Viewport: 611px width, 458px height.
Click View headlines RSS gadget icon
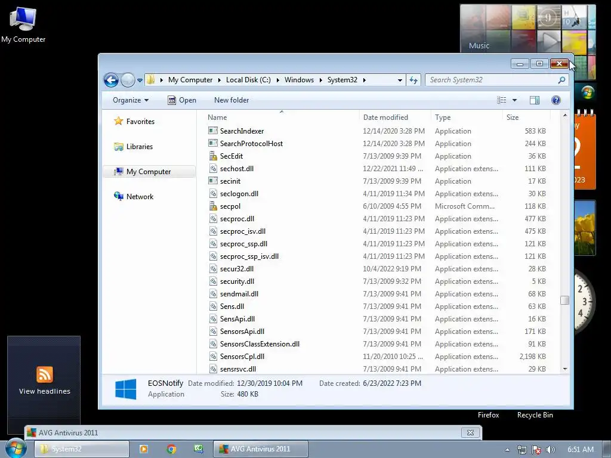pyautogui.click(x=45, y=375)
